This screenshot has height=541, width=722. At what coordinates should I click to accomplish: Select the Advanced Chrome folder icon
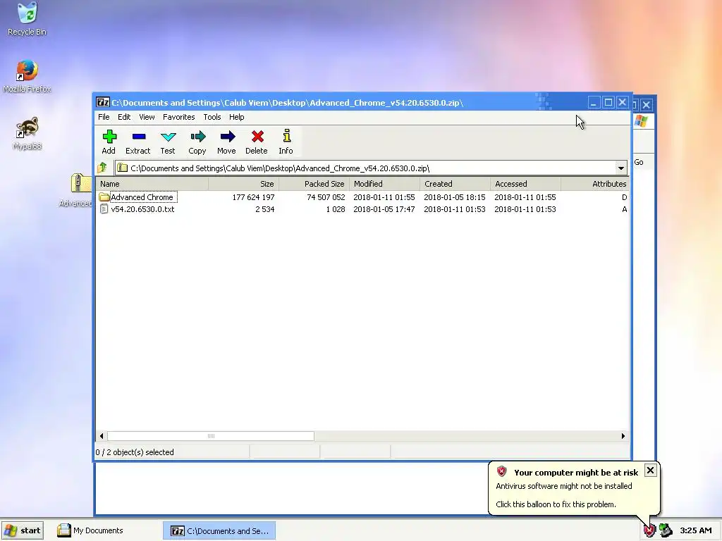[104, 197]
